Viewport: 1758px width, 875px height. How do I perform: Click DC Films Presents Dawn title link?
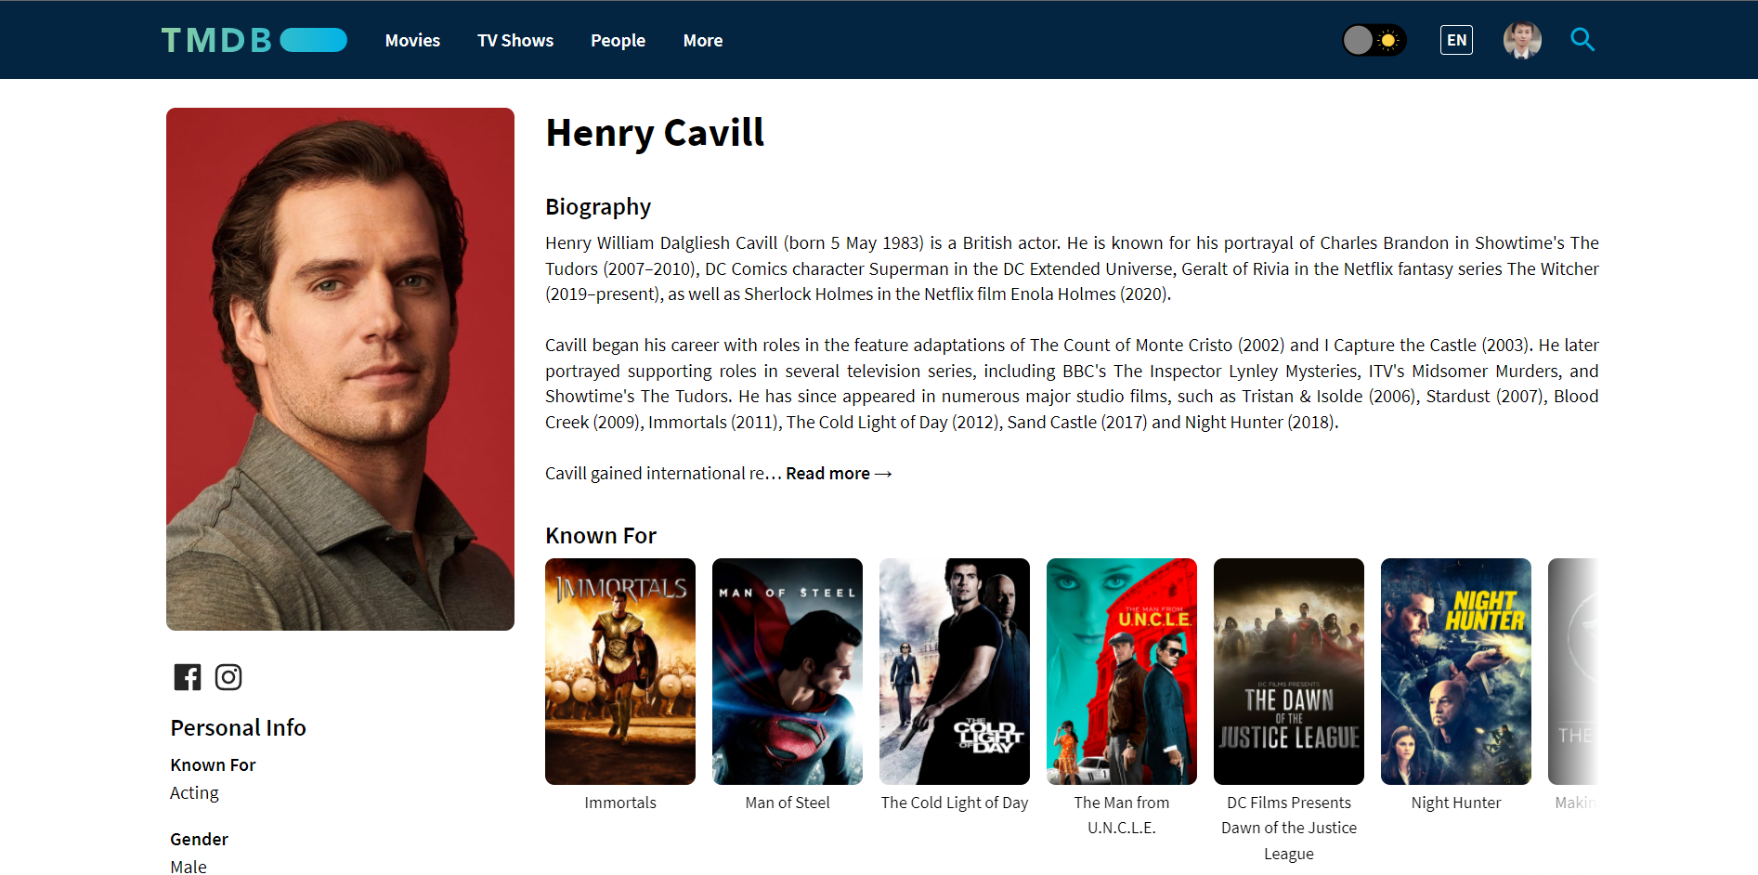point(1289,828)
